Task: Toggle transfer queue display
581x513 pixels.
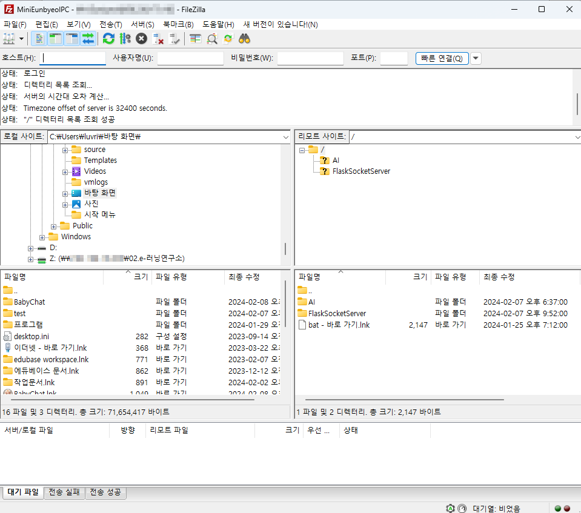Action: point(88,39)
